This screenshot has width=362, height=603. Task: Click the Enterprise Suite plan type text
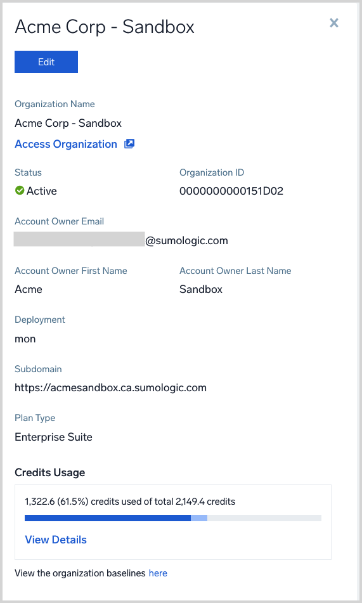(x=53, y=437)
